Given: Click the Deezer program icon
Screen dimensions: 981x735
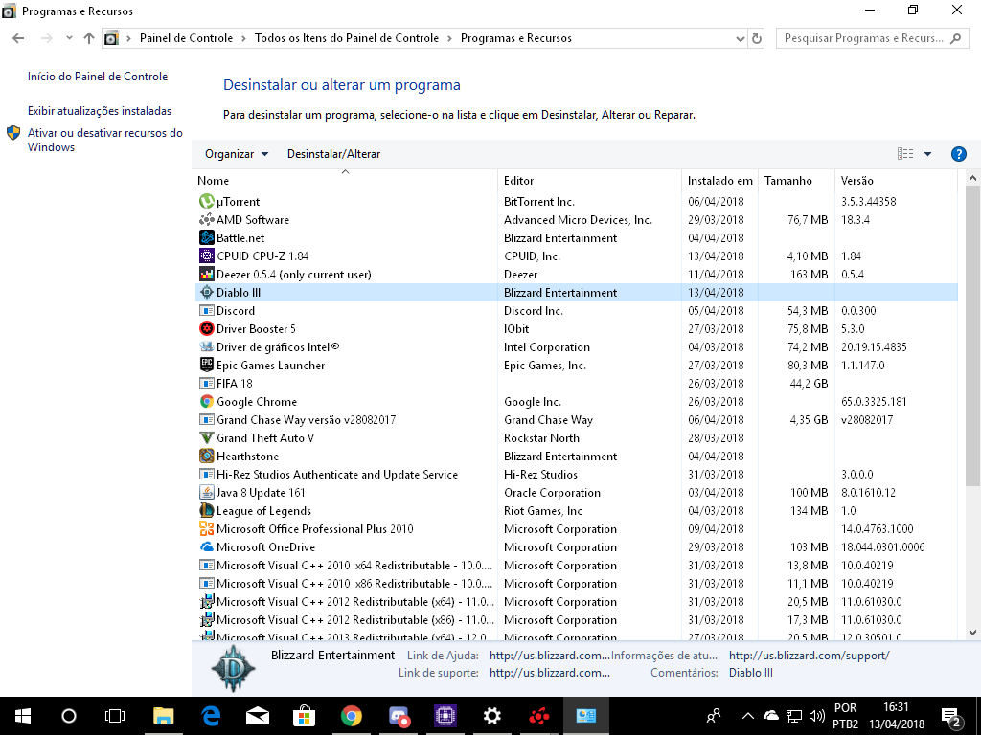Looking at the screenshot, I should point(207,274).
